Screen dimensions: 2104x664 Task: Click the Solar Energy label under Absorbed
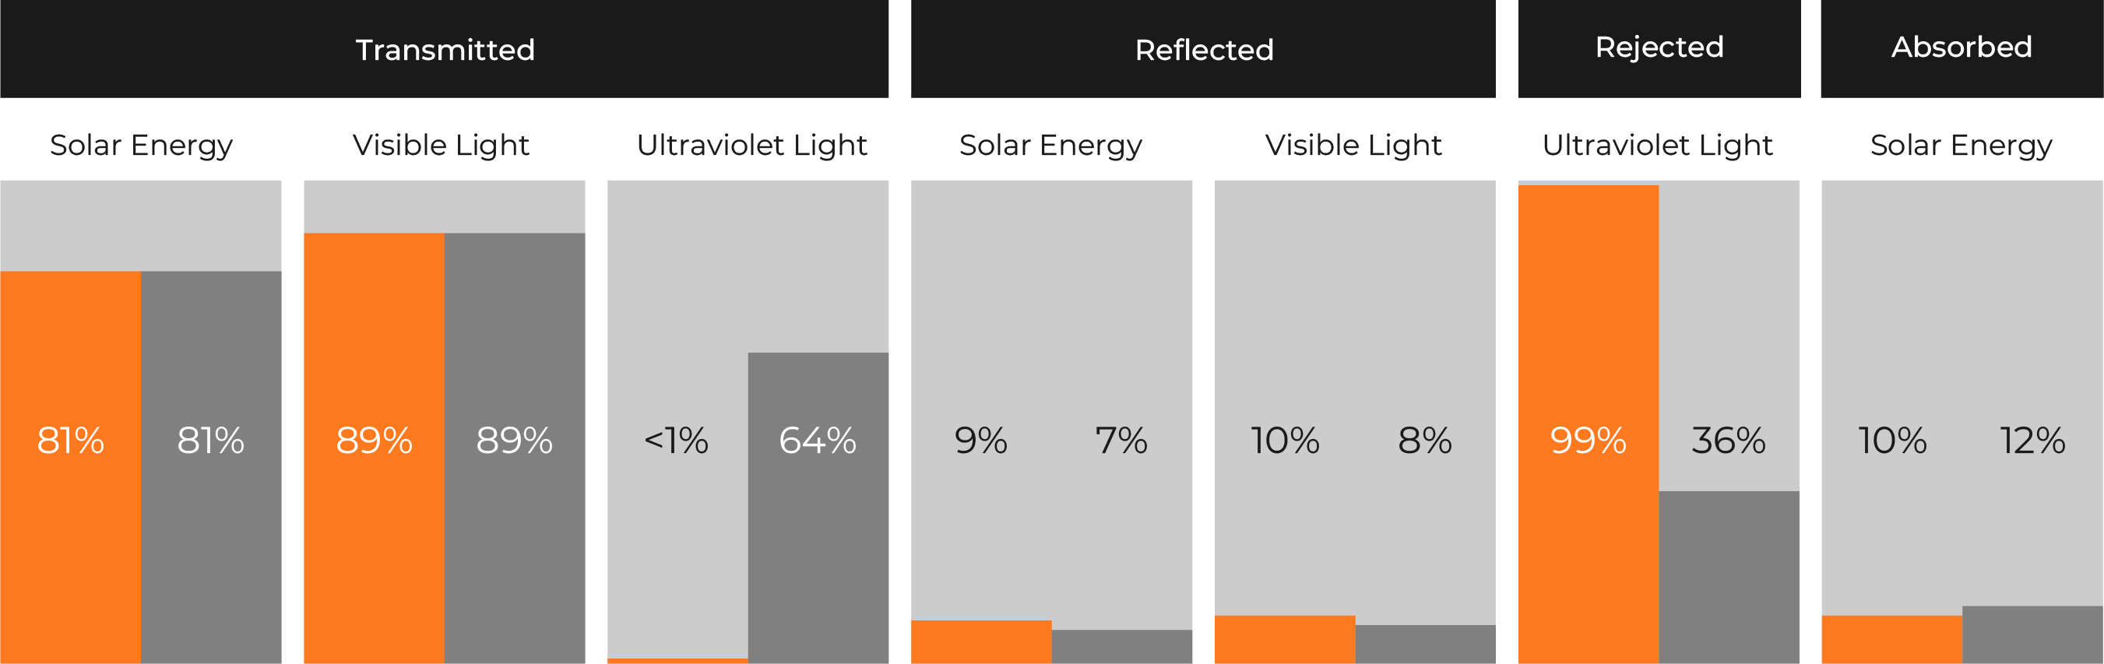coord(1961,146)
